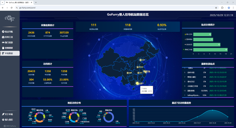Click the clipboard icon for 兽圈调研
The image size is (236, 128).
(3, 48)
